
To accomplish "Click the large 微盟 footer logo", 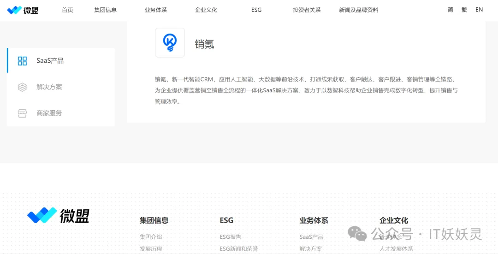I will tap(58, 215).
